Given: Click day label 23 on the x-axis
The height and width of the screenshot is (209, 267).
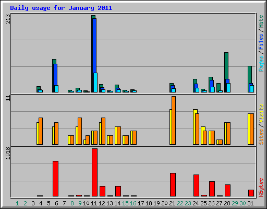Looking at the screenshot, I should click(188, 203).
